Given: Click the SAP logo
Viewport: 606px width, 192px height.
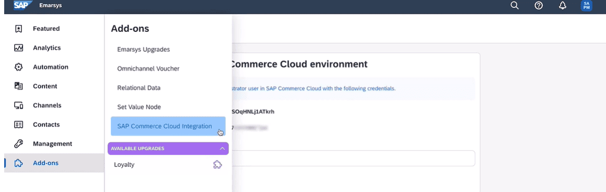Looking at the screenshot, I should point(23,5).
